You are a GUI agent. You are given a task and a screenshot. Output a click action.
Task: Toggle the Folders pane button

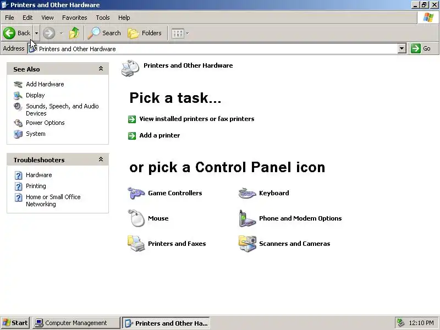click(x=145, y=33)
